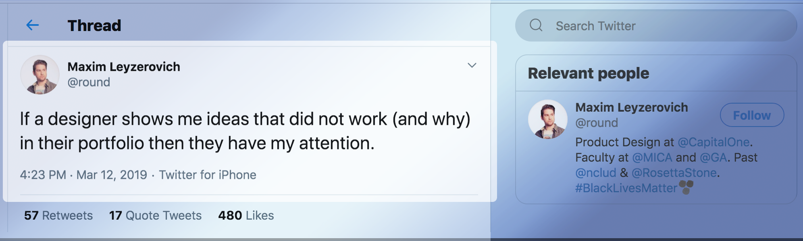Click the tweet author's profile photo
This screenshot has width=803, height=241.
tap(40, 75)
